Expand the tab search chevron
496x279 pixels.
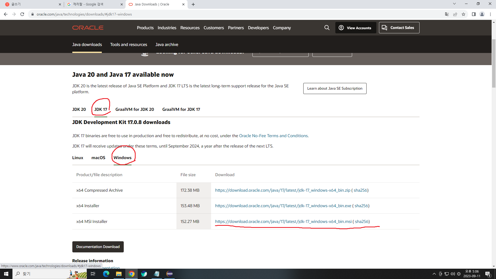[454, 4]
